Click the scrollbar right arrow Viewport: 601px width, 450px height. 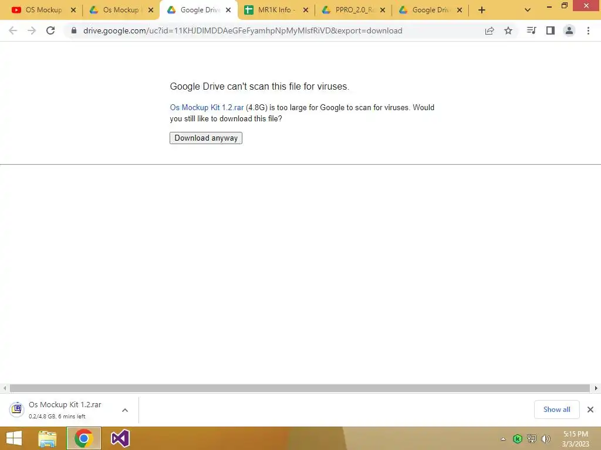[596, 388]
